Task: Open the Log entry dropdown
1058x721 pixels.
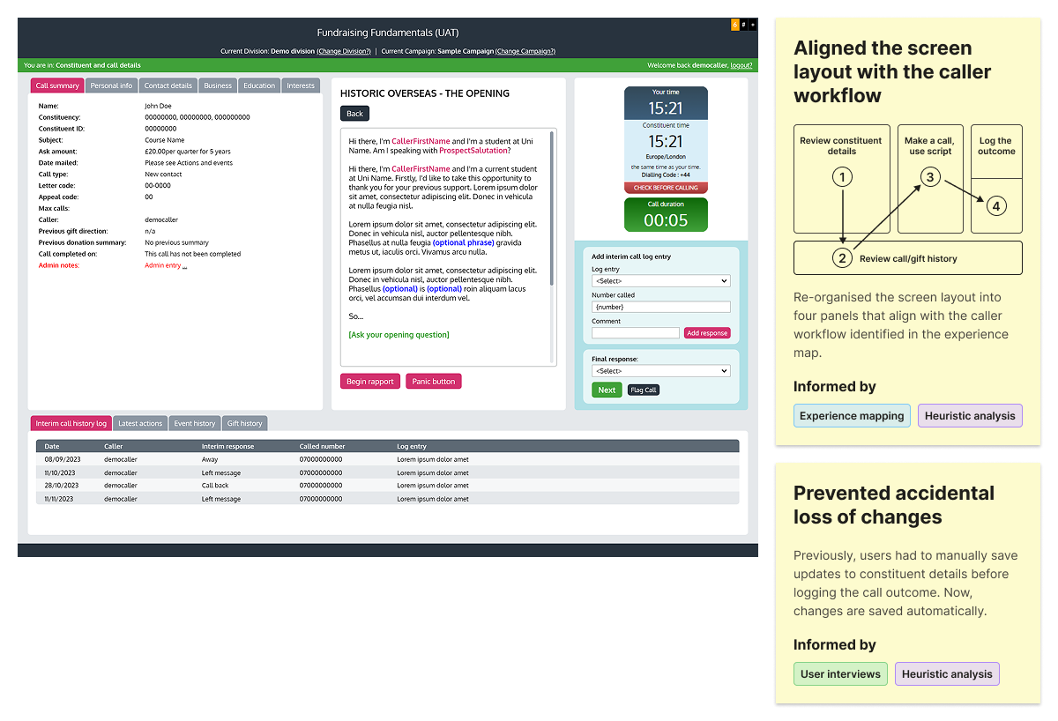Action: point(660,281)
